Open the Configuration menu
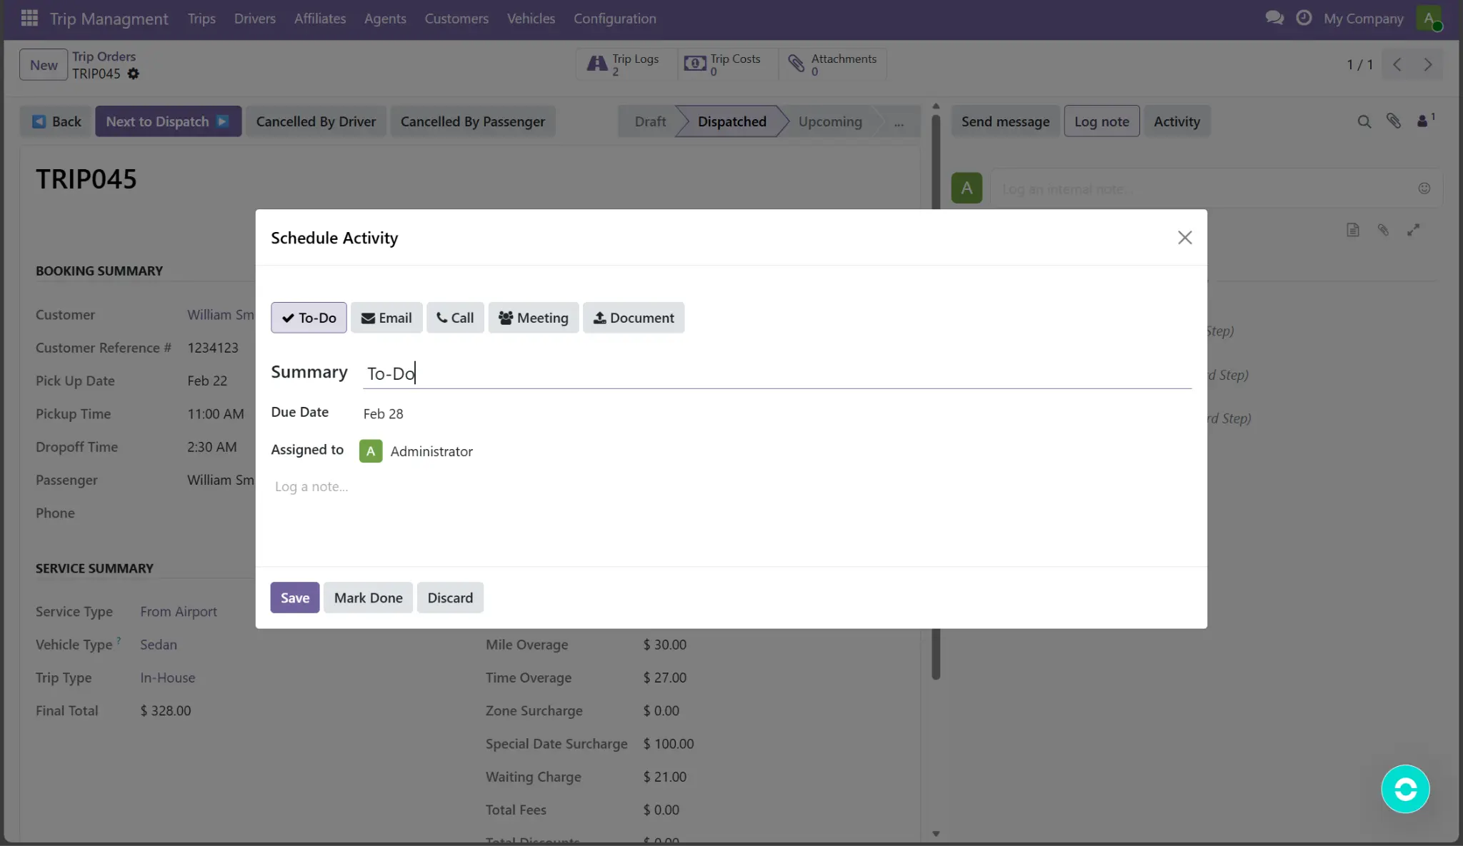 (x=614, y=19)
